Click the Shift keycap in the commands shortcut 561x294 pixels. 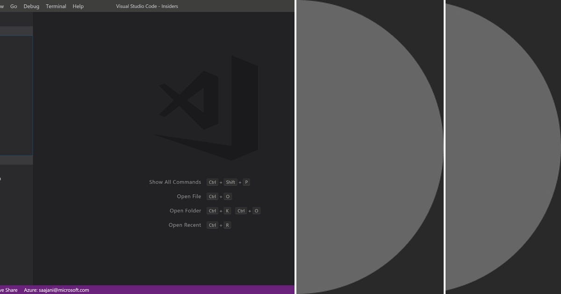point(230,182)
